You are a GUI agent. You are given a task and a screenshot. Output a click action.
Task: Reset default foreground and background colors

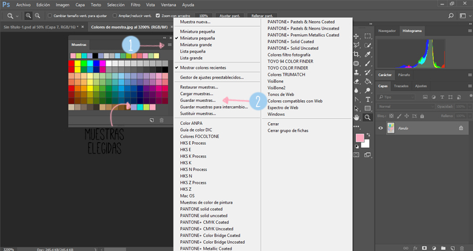point(357,147)
